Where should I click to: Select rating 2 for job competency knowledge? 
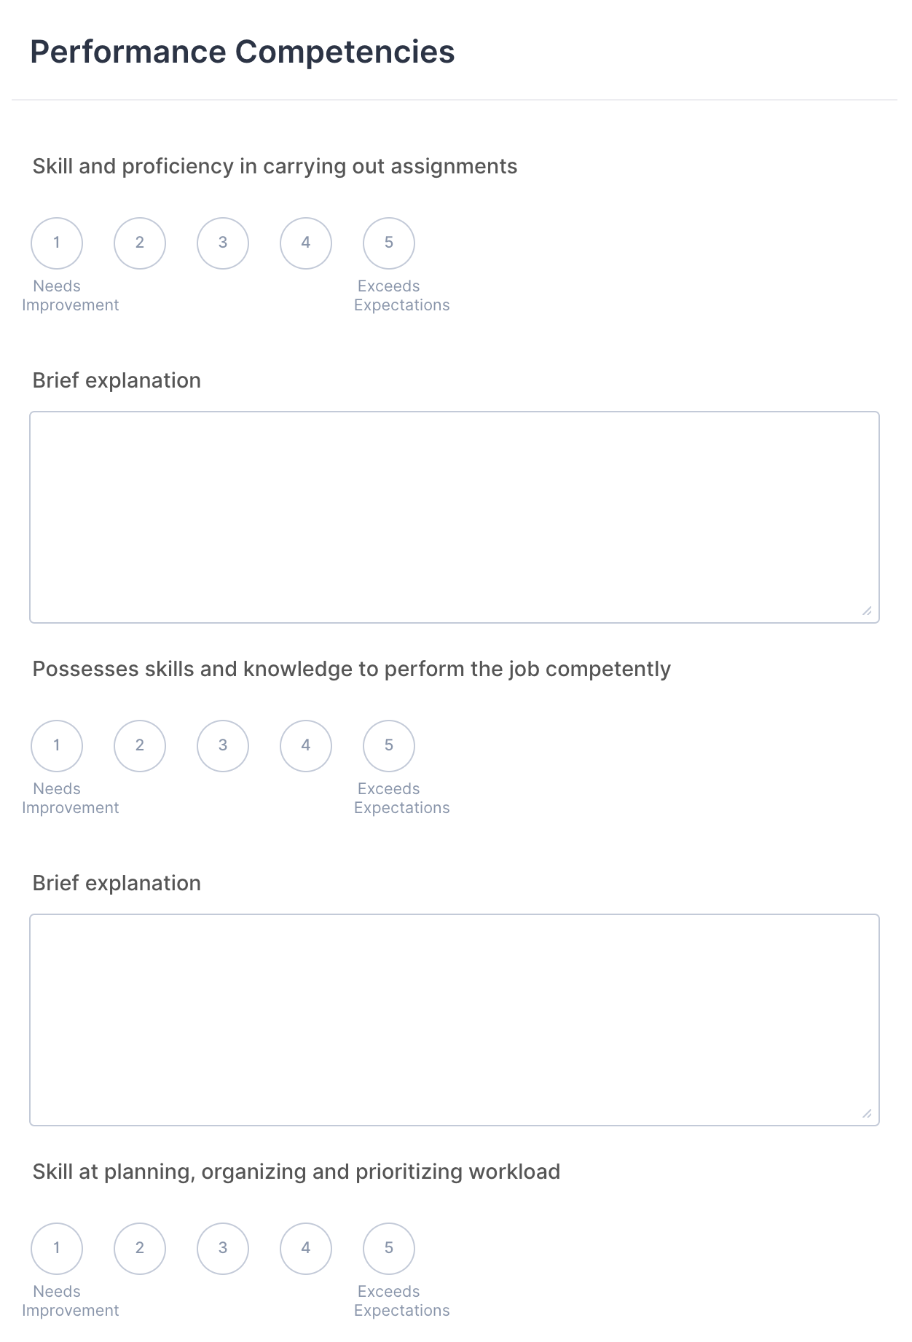click(x=140, y=746)
